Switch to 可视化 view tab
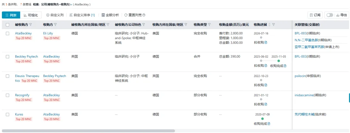Screen dimensions: 350x133 click(31, 15)
